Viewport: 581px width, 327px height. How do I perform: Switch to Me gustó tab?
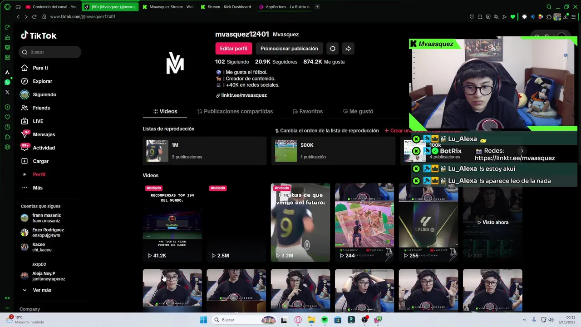point(358,111)
